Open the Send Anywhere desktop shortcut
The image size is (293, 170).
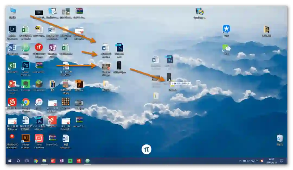point(39,138)
